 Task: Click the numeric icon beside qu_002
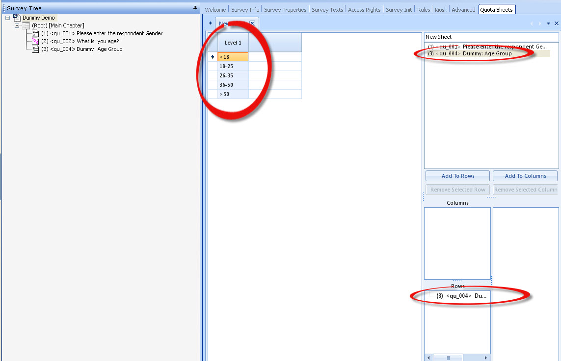coord(35,41)
